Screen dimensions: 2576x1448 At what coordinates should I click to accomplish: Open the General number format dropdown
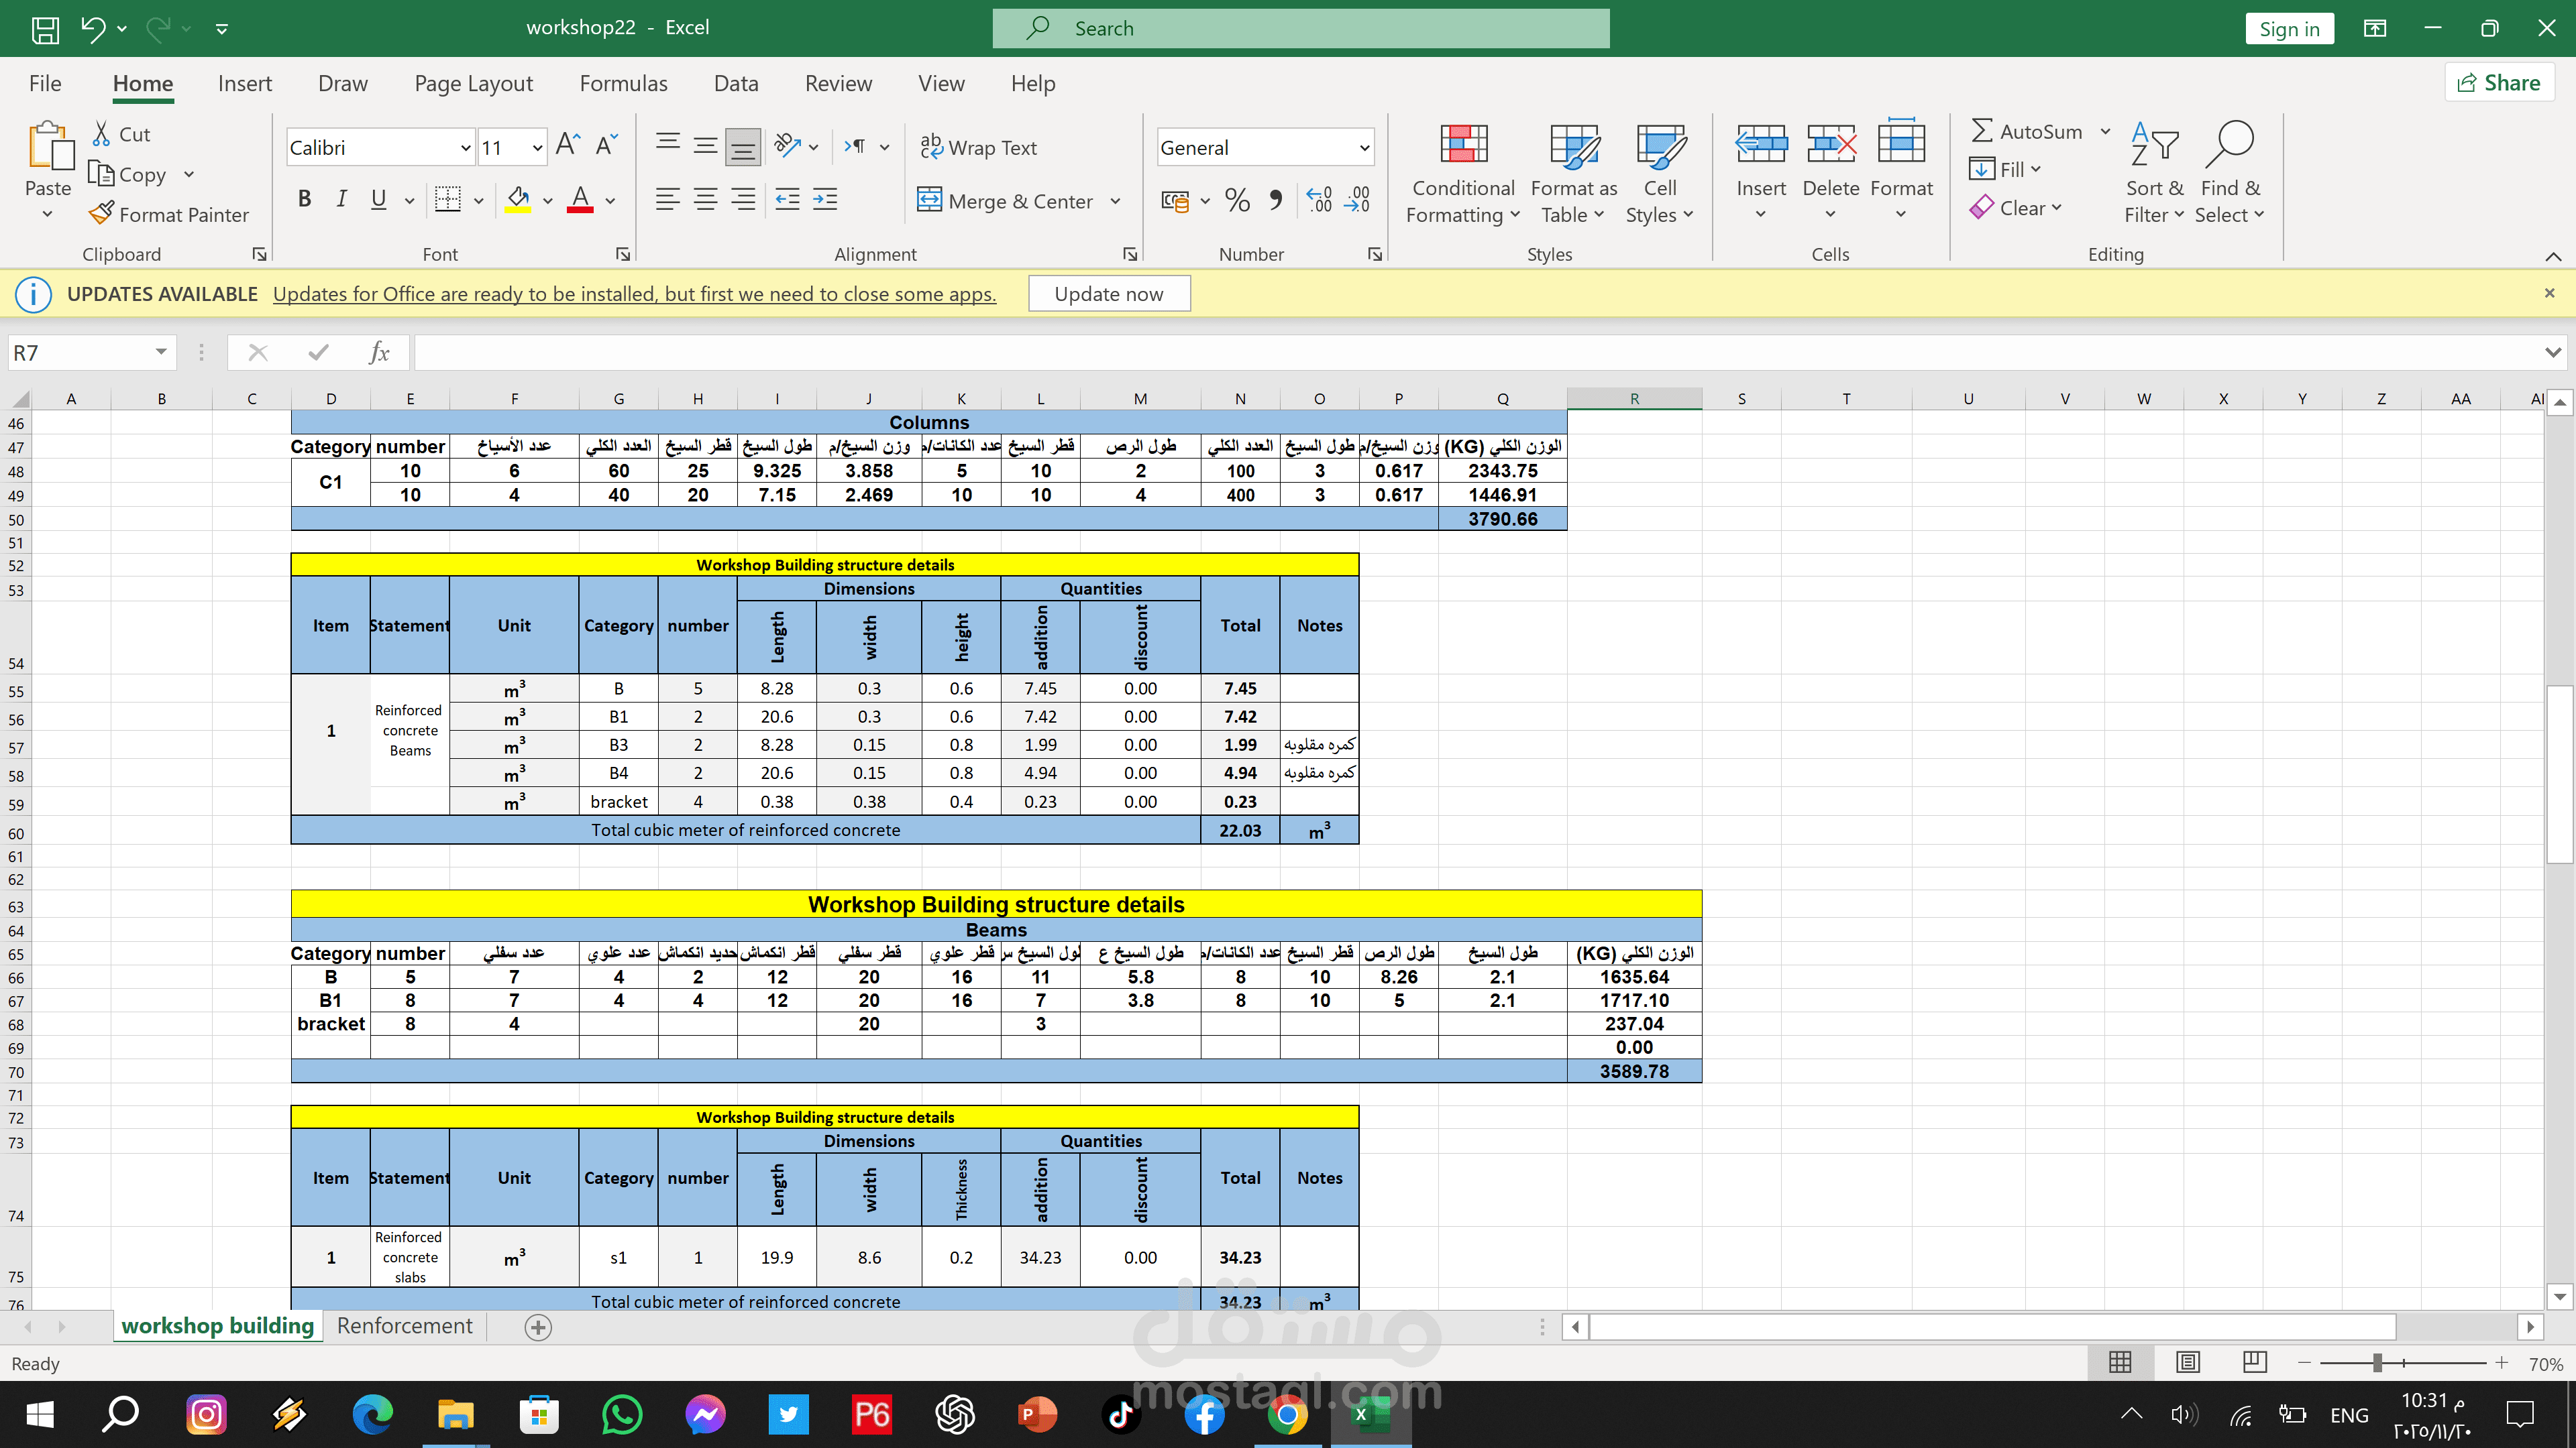[x=1364, y=148]
